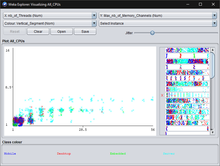Click the Save button
The width and height of the screenshot is (220, 166).
click(85, 31)
